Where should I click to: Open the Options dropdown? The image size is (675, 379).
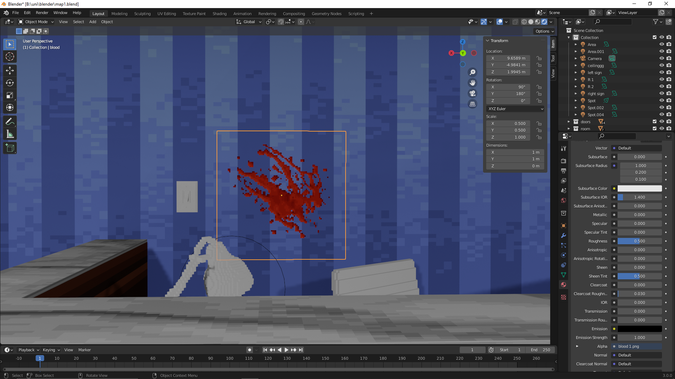pyautogui.click(x=545, y=31)
